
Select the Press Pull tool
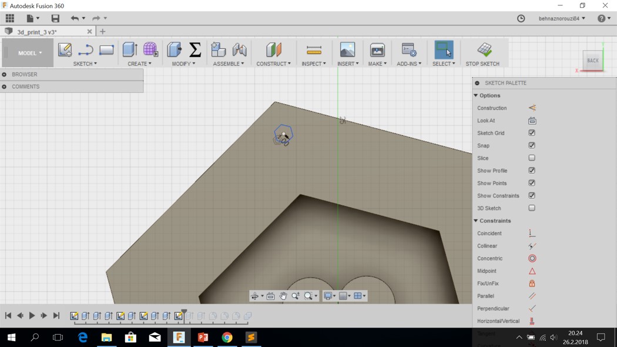(174, 50)
